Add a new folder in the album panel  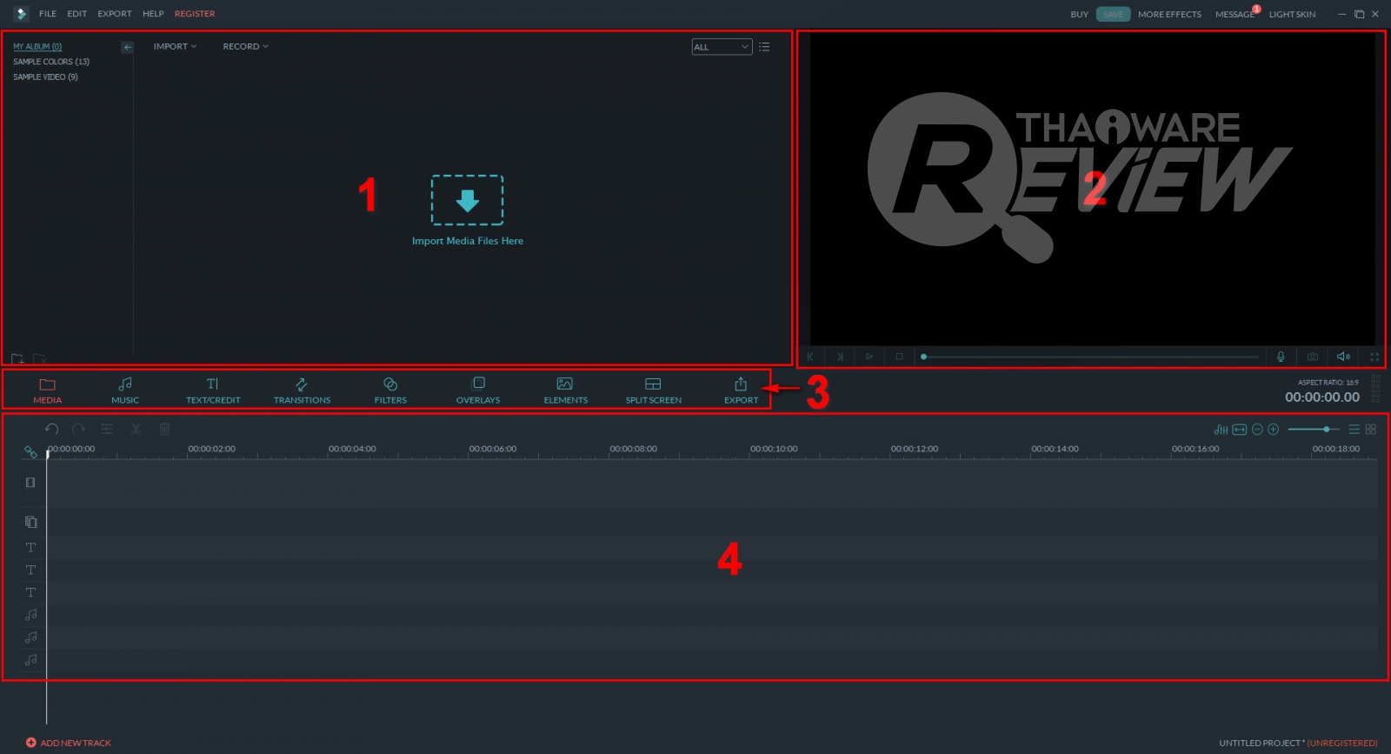click(17, 358)
